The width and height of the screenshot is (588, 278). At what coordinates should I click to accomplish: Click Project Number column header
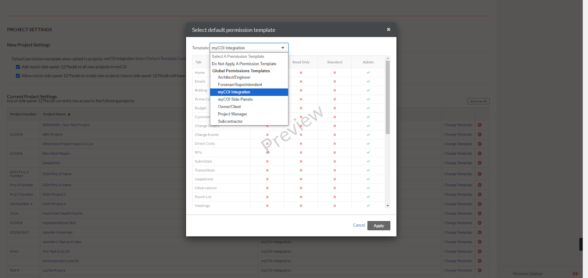(x=23, y=114)
